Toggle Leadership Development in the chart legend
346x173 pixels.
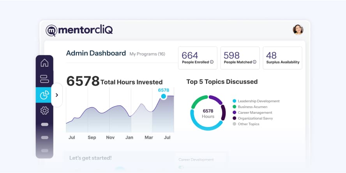click(x=258, y=101)
